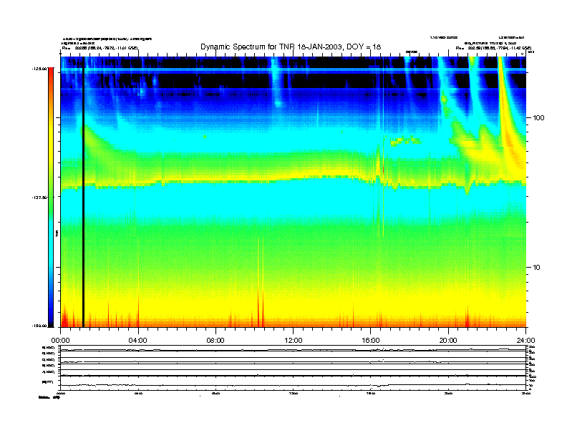This screenshot has height=438, width=567.
Task: Click the black vertical data gap line
Action: [83, 192]
